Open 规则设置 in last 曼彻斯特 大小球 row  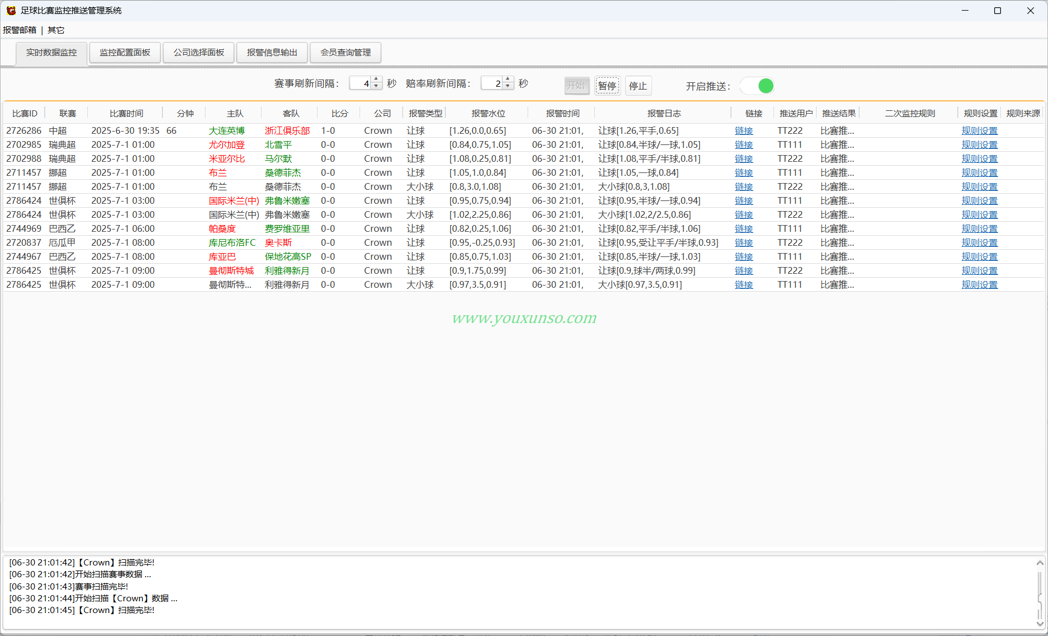[980, 284]
